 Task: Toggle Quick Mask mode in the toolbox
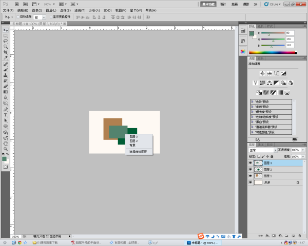pyautogui.click(x=5, y=167)
